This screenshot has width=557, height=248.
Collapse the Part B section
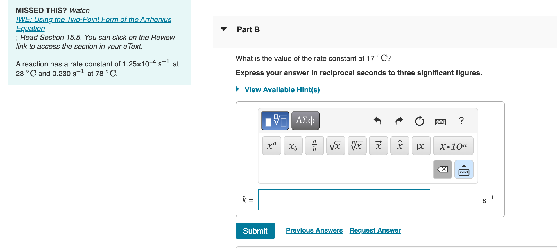[x=223, y=29]
